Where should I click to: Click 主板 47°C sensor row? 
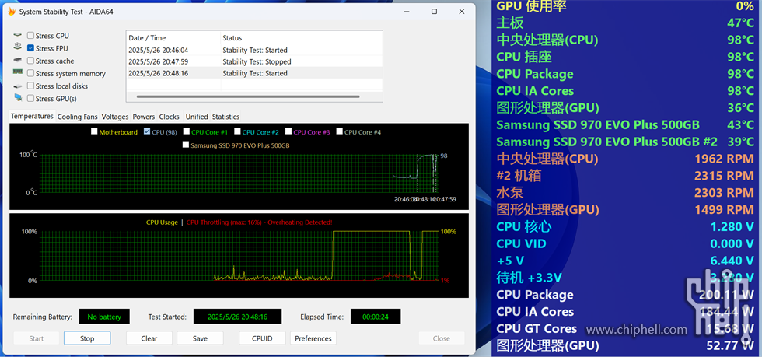(x=625, y=23)
